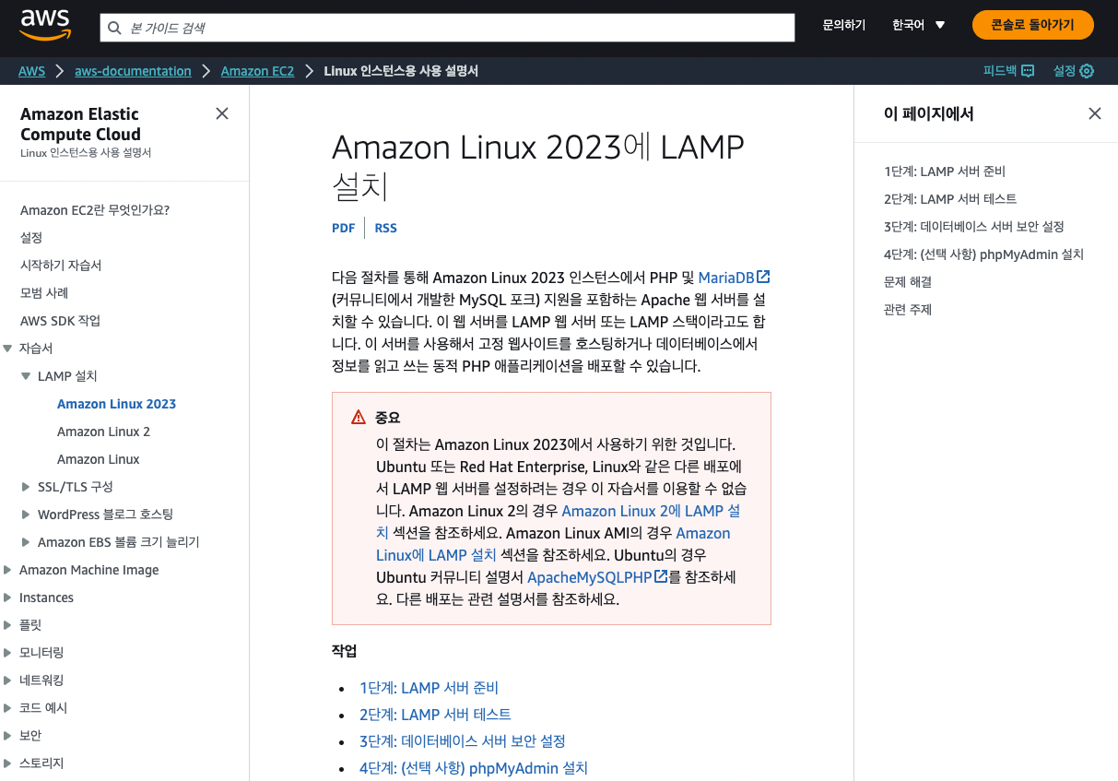The width and height of the screenshot is (1118, 781).
Task: Expand the 모니터링 section
Action: [7, 653]
